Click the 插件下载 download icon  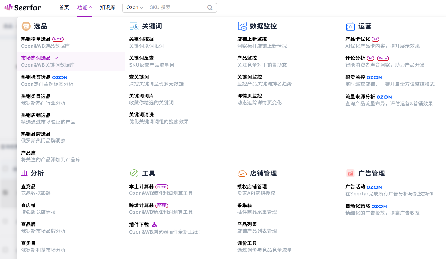coord(154,225)
